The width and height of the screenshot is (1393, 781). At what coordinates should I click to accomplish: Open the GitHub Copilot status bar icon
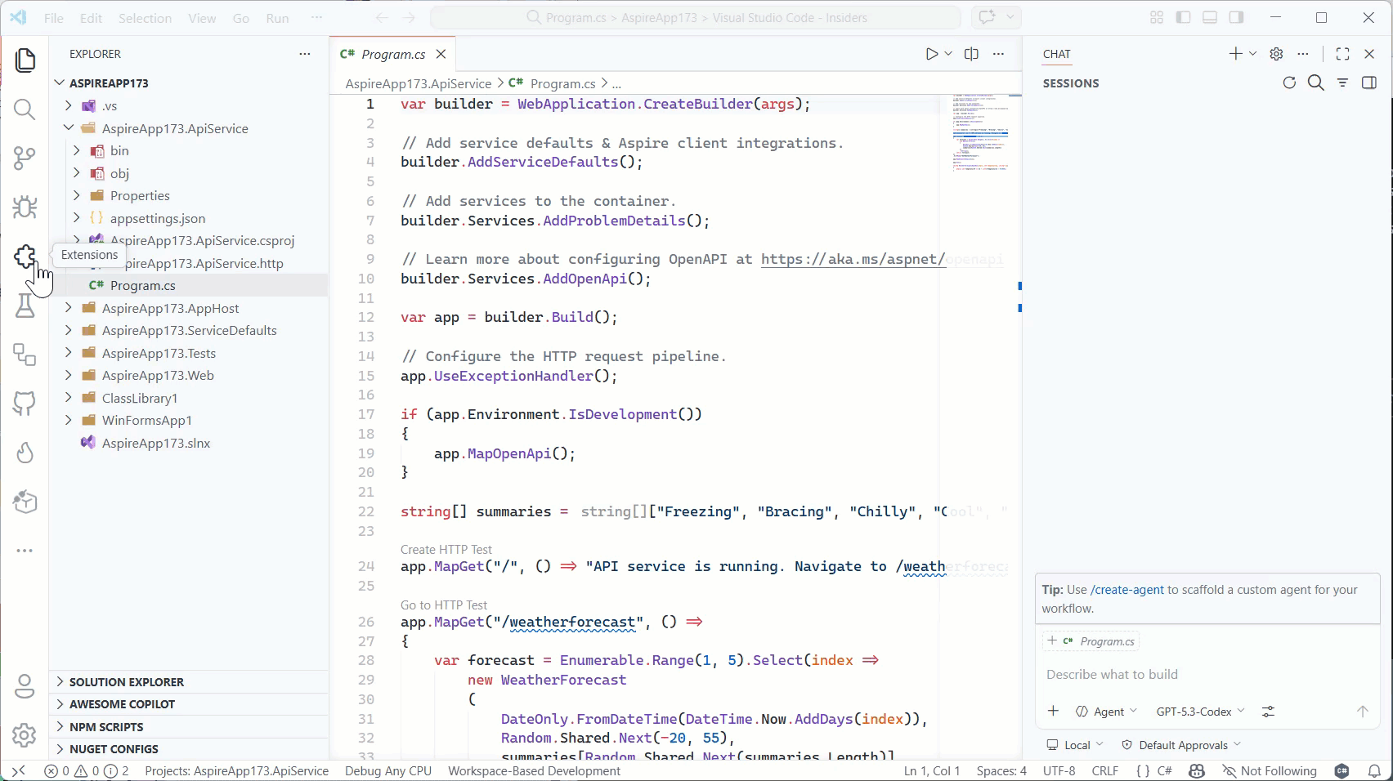pyautogui.click(x=1196, y=770)
